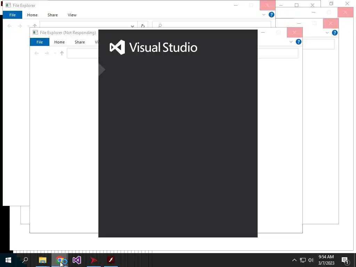Image resolution: width=356 pixels, height=267 pixels.
Task: Show hidden system tray icons
Action: [294, 260]
